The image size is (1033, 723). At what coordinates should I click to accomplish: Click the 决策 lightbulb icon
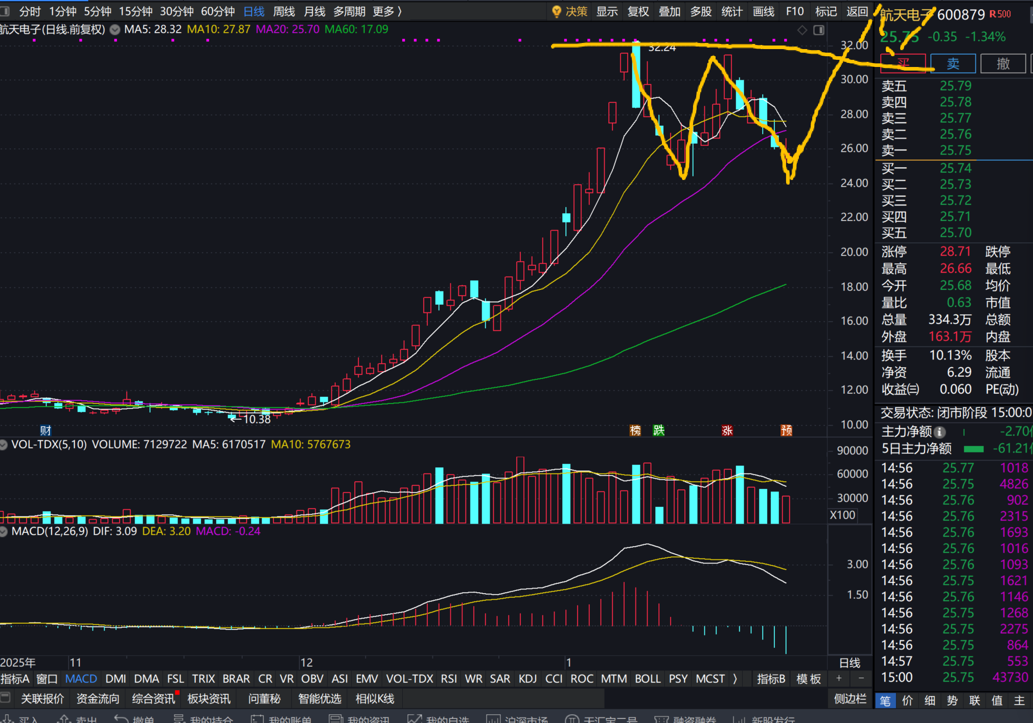click(557, 12)
